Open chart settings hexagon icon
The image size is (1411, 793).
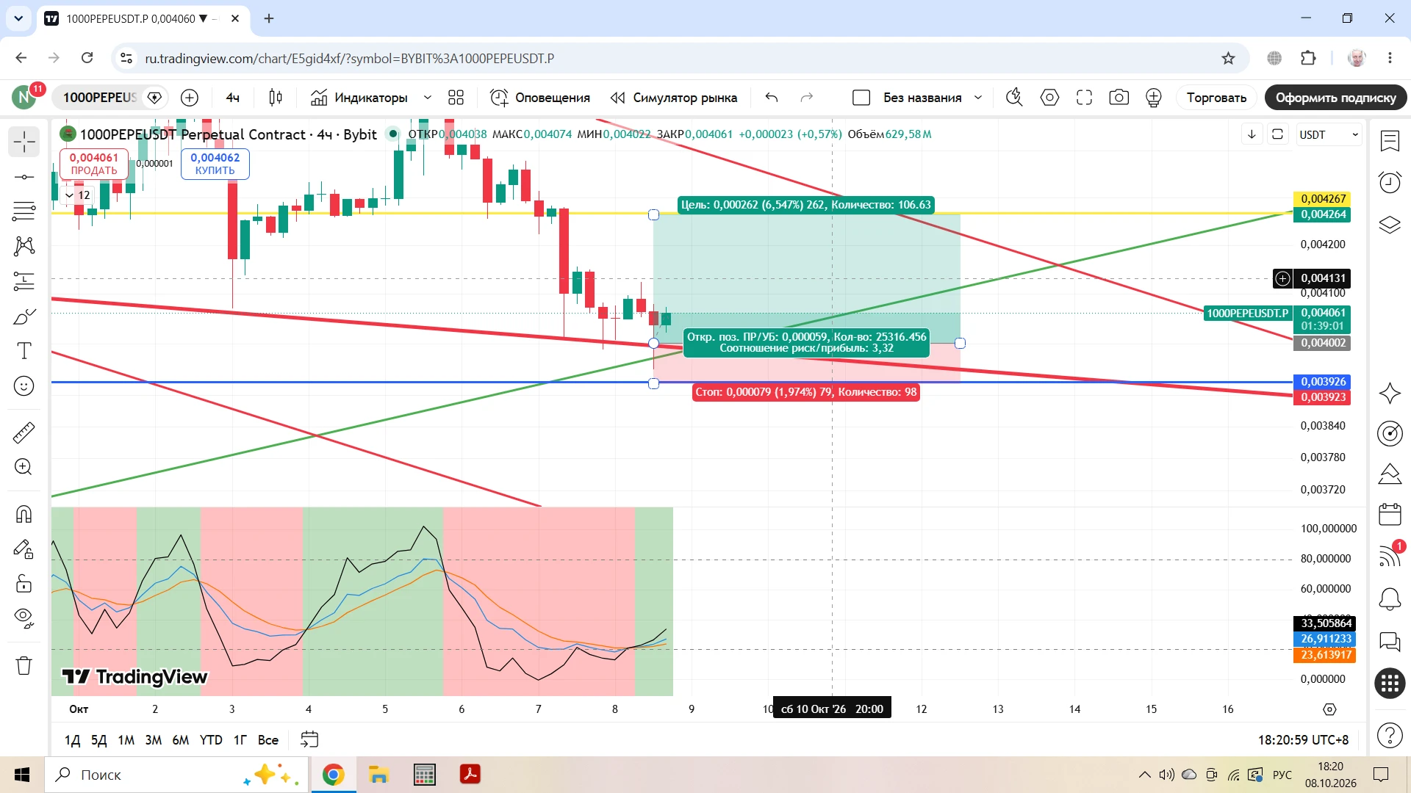(x=1049, y=98)
